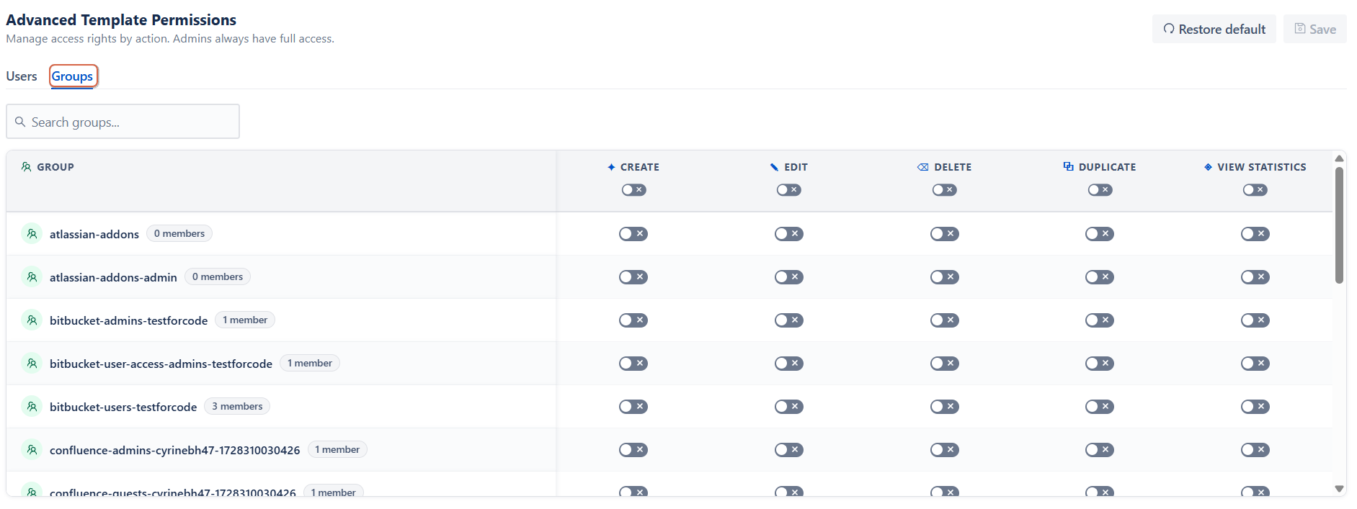The width and height of the screenshot is (1357, 509).
Task: Click the group avatar icon for bitbucket-user-access-admins-testforcode
Action: [x=32, y=364]
